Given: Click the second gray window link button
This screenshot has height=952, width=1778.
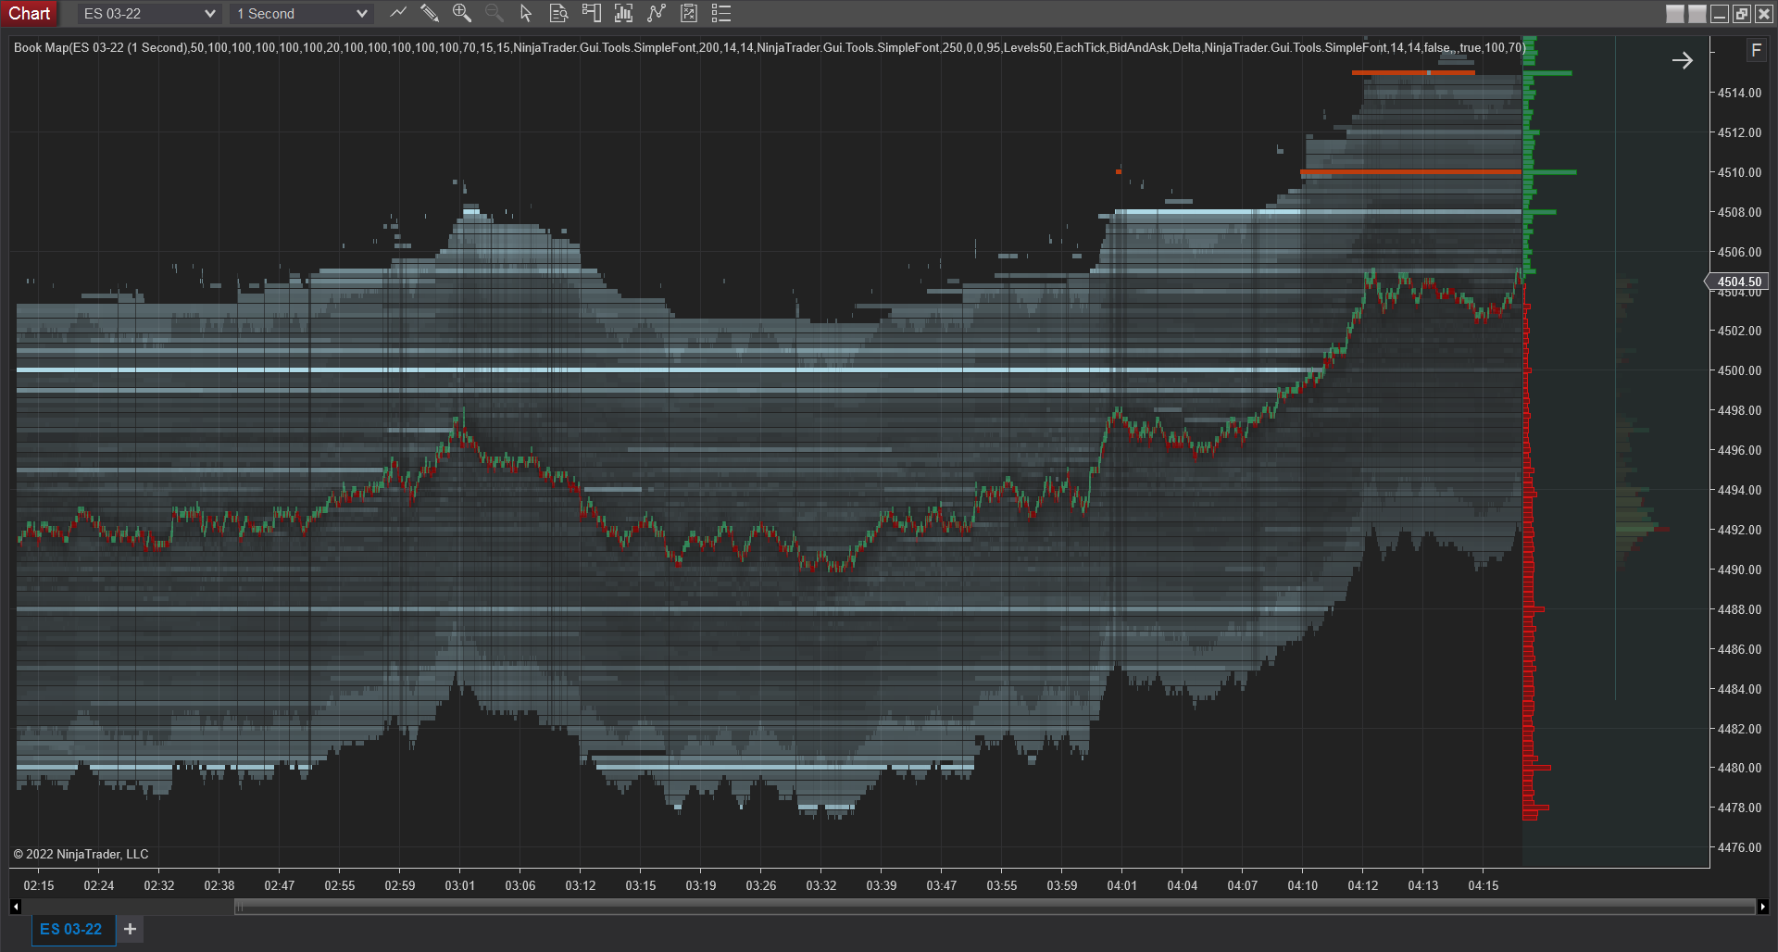Looking at the screenshot, I should [x=1697, y=14].
